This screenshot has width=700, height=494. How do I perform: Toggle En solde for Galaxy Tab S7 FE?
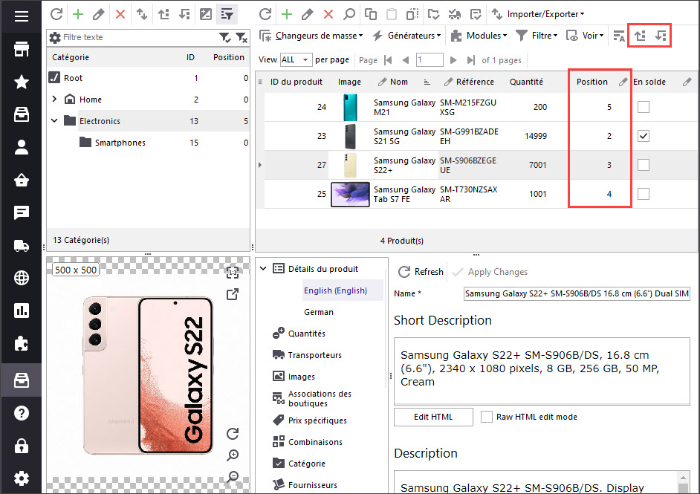coord(644,194)
